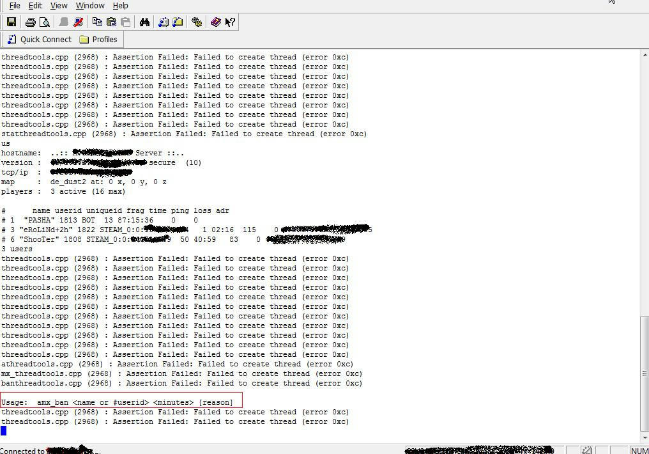Open the Window menu
Screen dimensions: 649x454
(x=90, y=6)
